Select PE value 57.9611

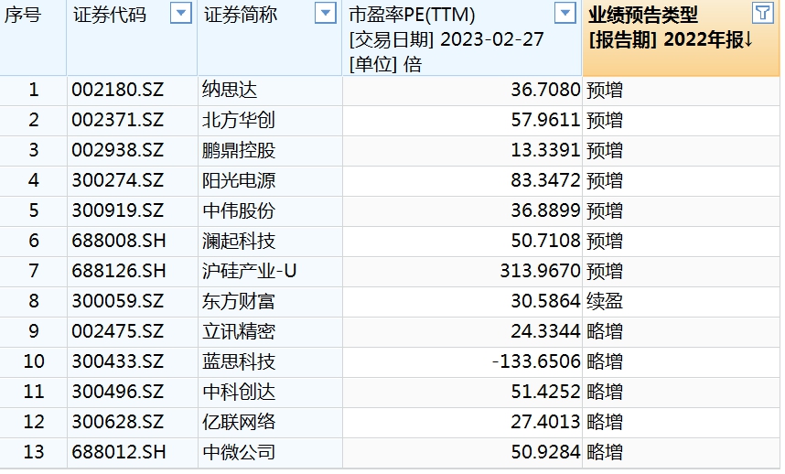point(545,120)
